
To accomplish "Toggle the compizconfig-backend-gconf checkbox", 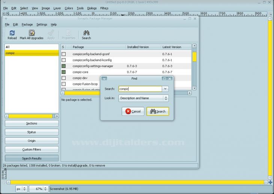I will pos(63,54).
